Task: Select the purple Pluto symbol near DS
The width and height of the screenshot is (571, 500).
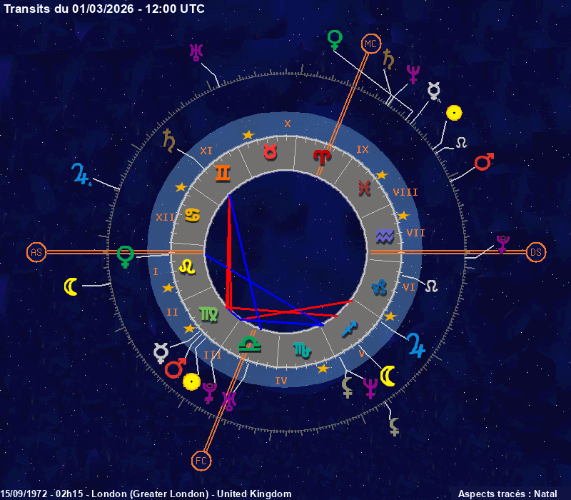Action: tap(502, 244)
